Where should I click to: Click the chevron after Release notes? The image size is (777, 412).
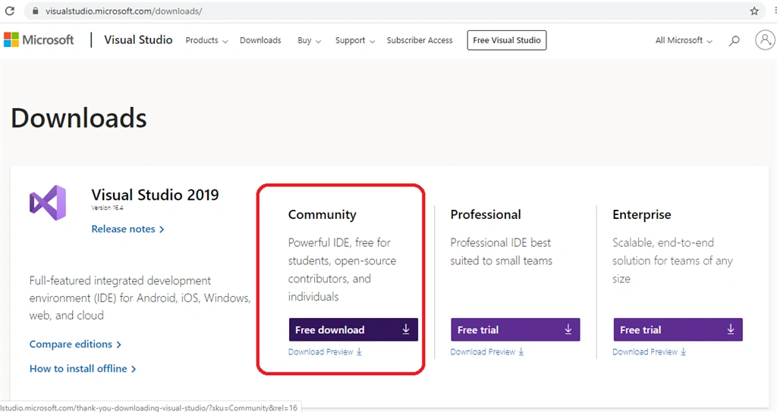162,229
